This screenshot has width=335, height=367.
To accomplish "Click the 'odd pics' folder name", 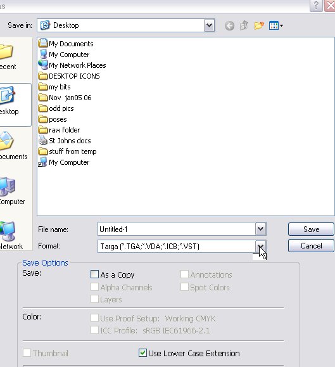I will (61, 108).
